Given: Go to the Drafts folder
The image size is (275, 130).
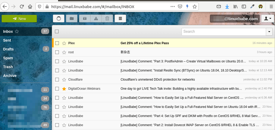Looking at the screenshot, I should pos(8,49).
